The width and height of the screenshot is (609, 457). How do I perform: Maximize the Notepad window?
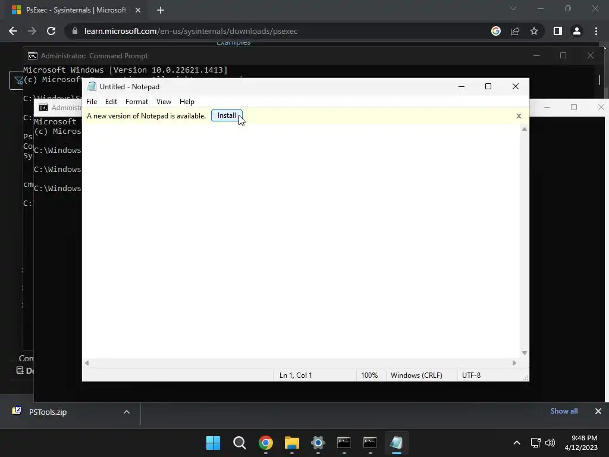pyautogui.click(x=488, y=86)
